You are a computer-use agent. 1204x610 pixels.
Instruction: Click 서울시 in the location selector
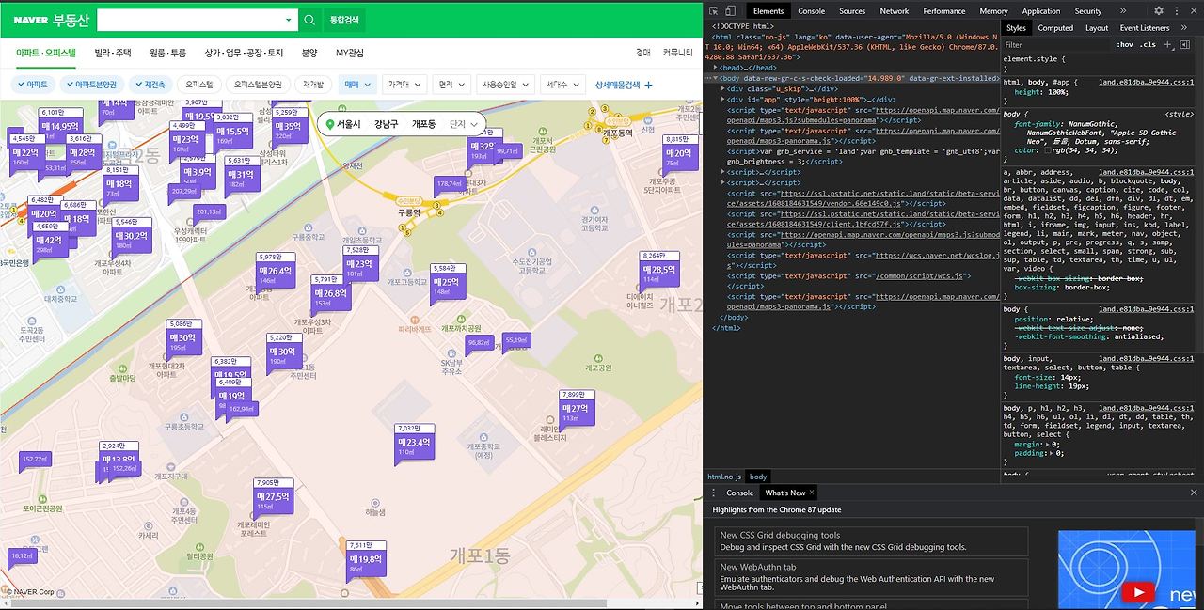tap(348, 124)
